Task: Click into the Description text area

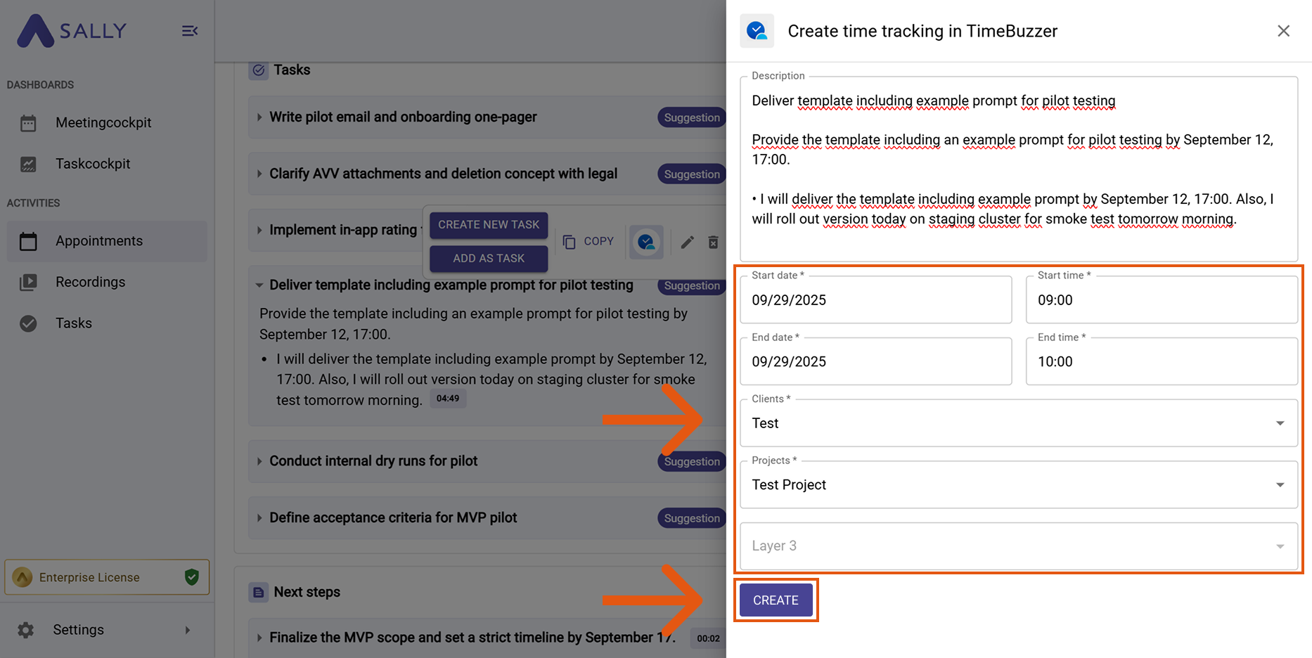Action: (x=1019, y=169)
